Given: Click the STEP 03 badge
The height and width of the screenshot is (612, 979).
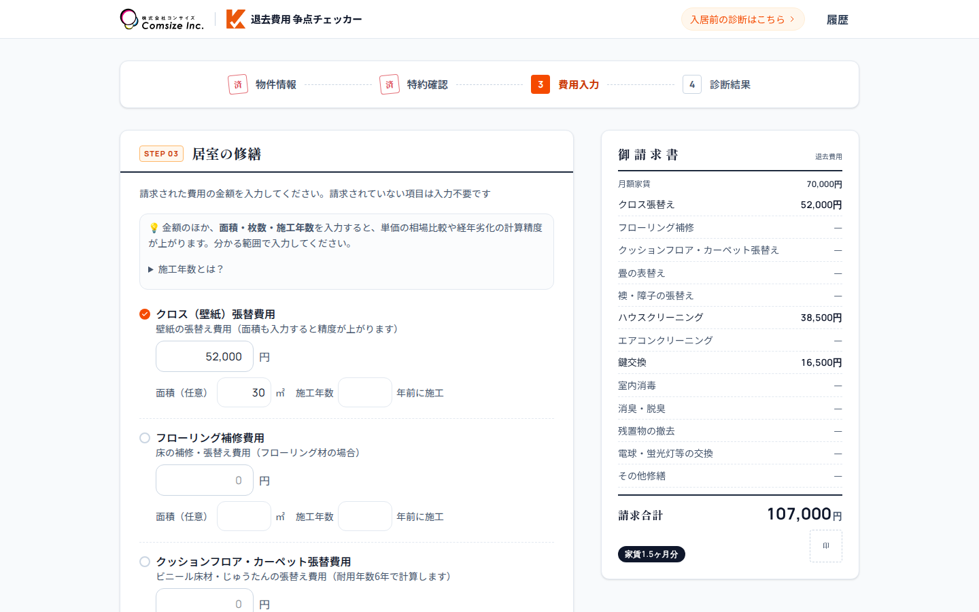Looking at the screenshot, I should point(161,154).
